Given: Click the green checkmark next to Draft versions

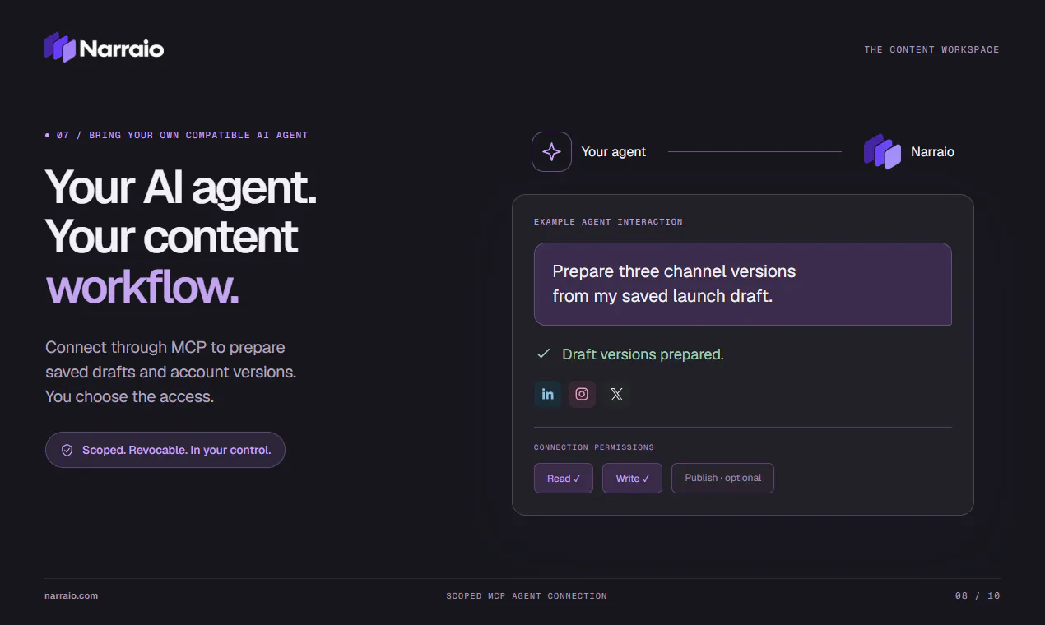Looking at the screenshot, I should pyautogui.click(x=543, y=354).
